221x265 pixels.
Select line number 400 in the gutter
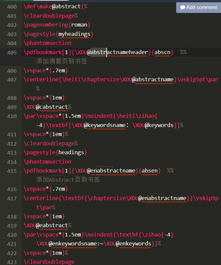coord(12,6)
